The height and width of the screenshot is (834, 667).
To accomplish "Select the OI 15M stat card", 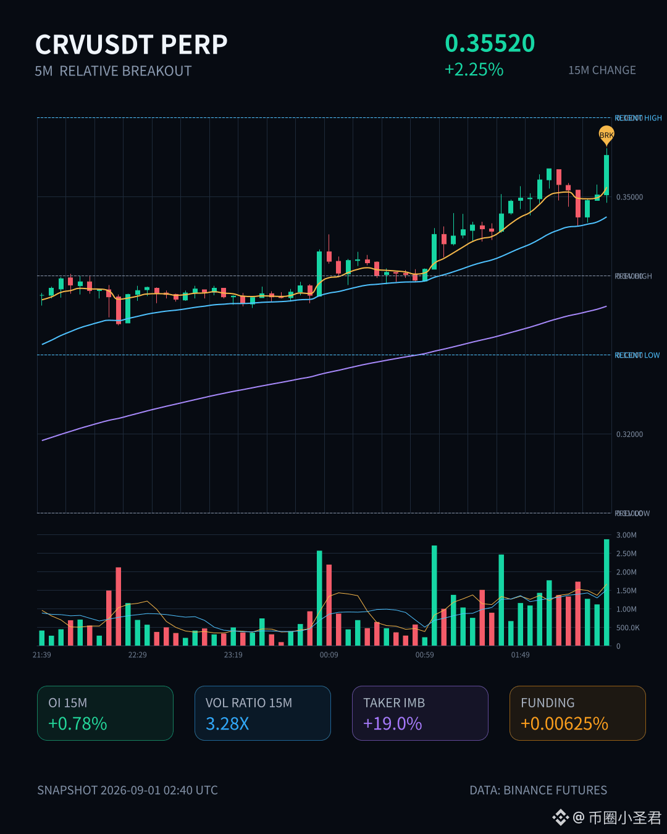I will tap(105, 713).
